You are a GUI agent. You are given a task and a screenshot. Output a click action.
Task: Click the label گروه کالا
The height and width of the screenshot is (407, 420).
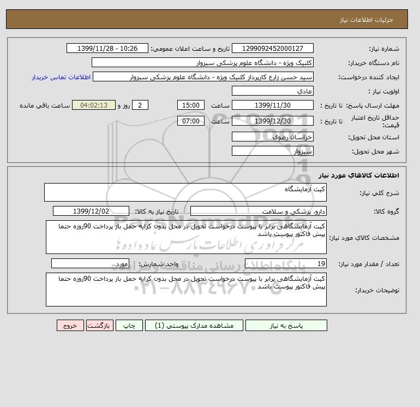click(x=386, y=211)
